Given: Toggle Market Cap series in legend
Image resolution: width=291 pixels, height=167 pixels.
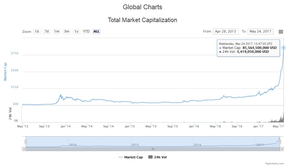Looking at the screenshot, I should pyautogui.click(x=130, y=157).
